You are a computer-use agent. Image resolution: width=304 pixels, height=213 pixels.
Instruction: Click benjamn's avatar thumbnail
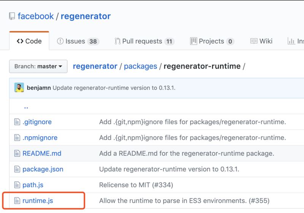(x=19, y=88)
